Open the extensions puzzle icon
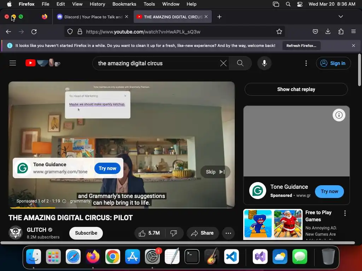 [x=341, y=31]
